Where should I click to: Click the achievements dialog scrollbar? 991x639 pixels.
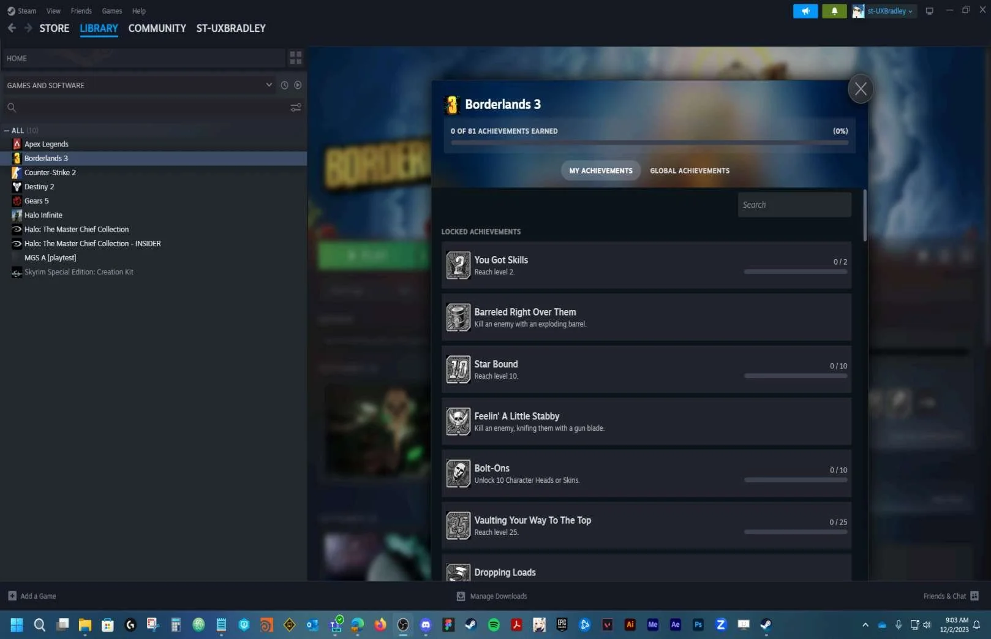(x=865, y=216)
